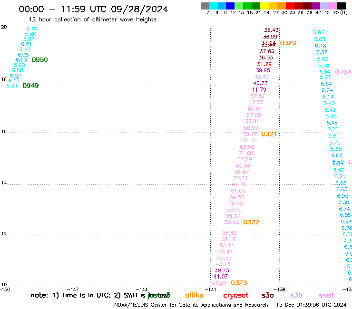Click the blue value 7.30
The image size is (352, 309).
tap(344, 203)
